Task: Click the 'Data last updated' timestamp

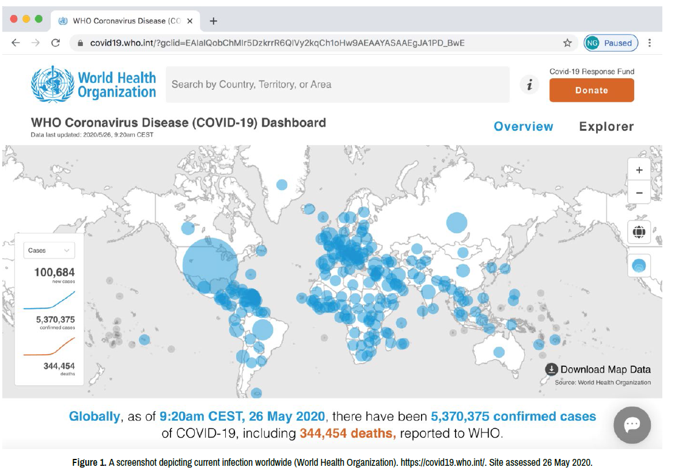Action: [92, 135]
